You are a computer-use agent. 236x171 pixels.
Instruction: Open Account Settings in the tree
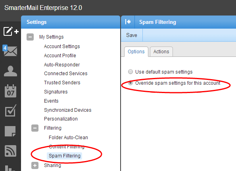[62, 47]
